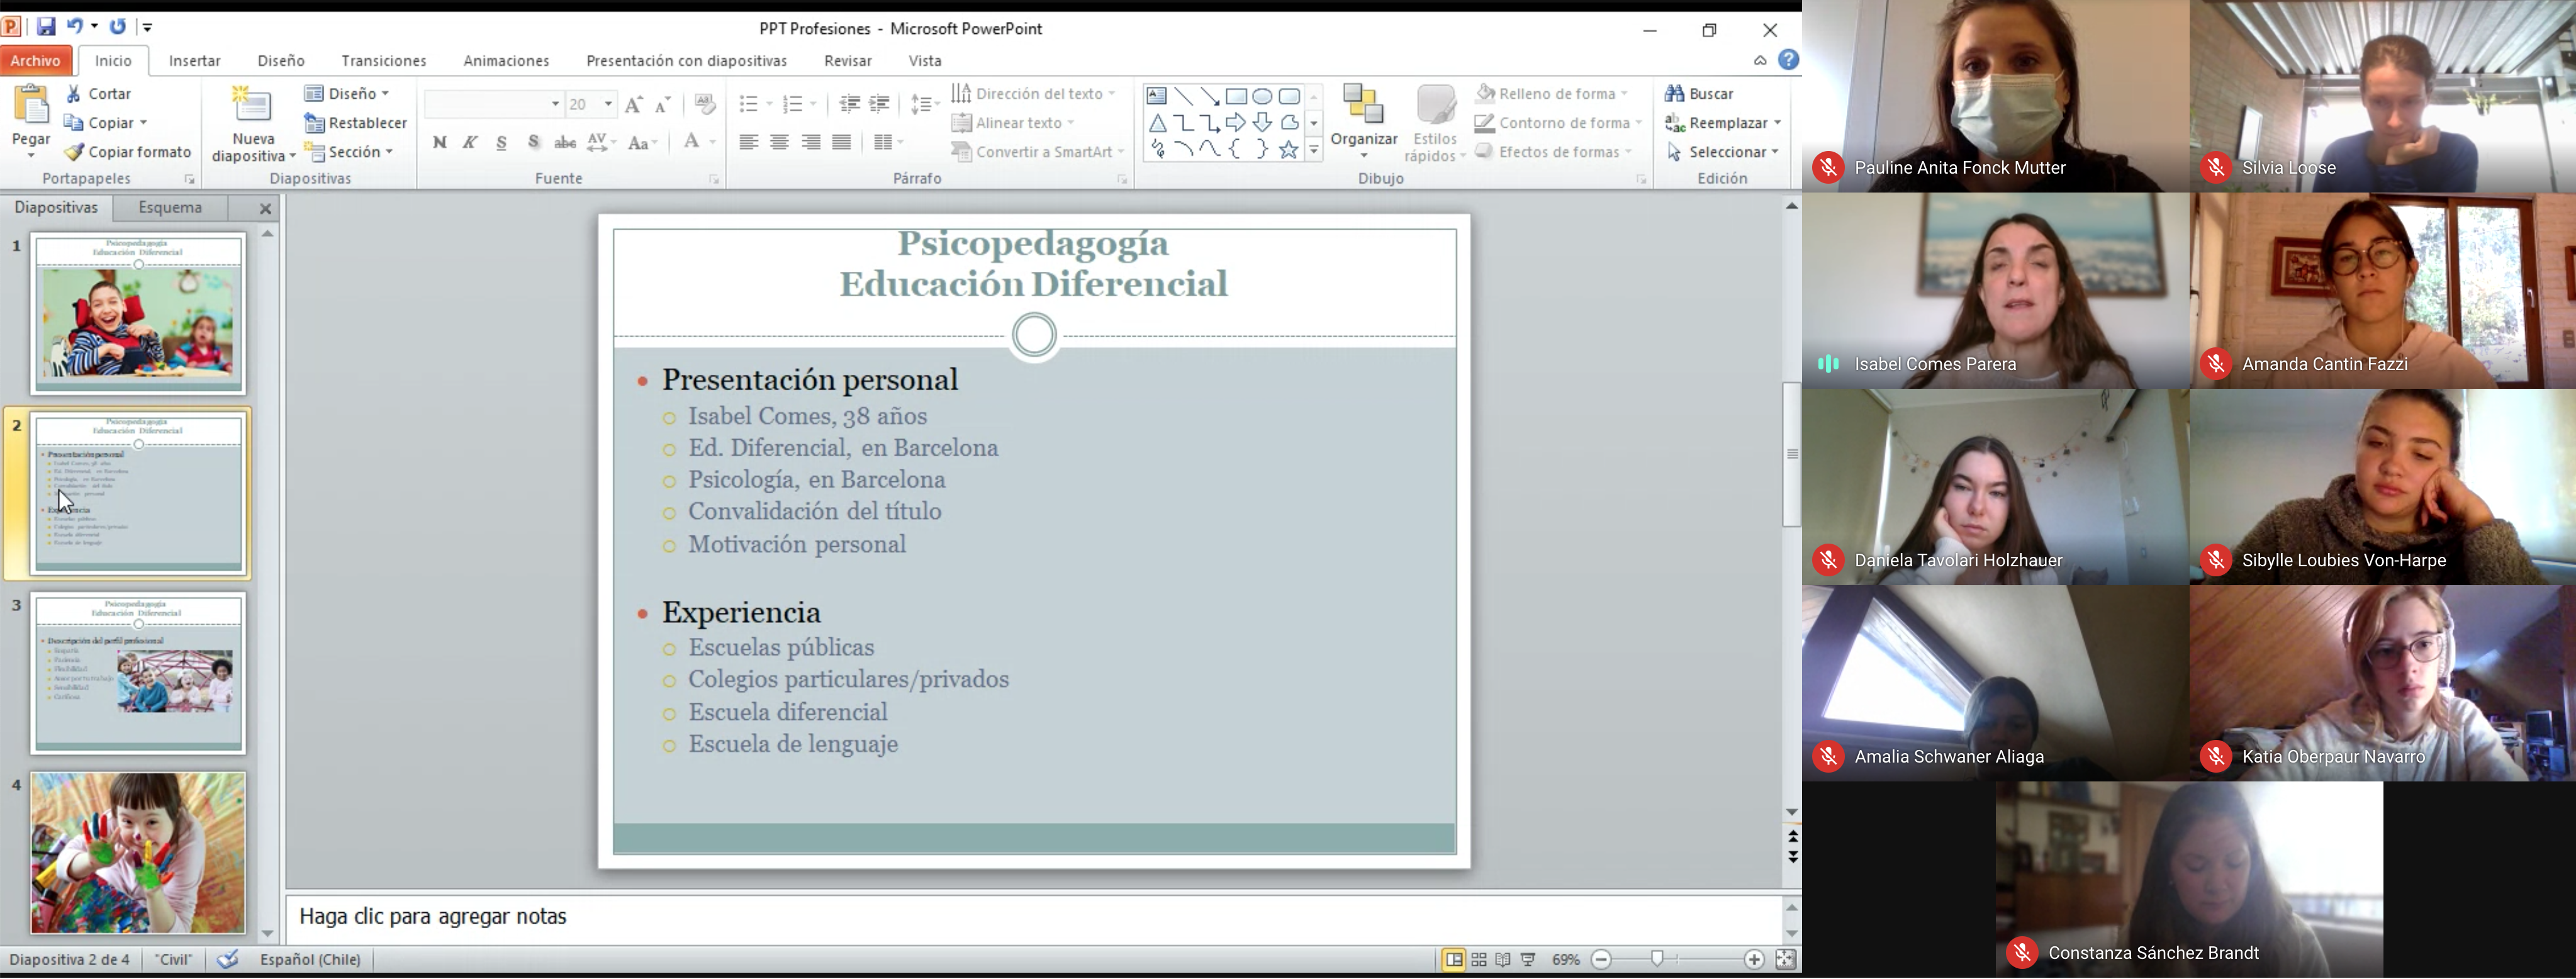This screenshot has height=979, width=2576.
Task: Minimize the ribbon with the caret icon
Action: pyautogui.click(x=1760, y=61)
